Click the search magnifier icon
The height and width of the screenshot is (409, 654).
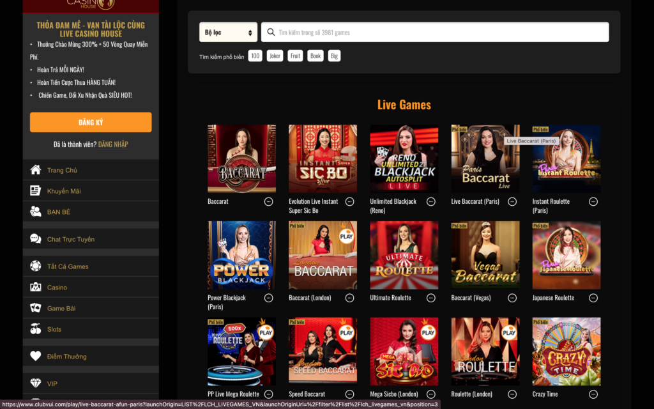[x=271, y=32]
